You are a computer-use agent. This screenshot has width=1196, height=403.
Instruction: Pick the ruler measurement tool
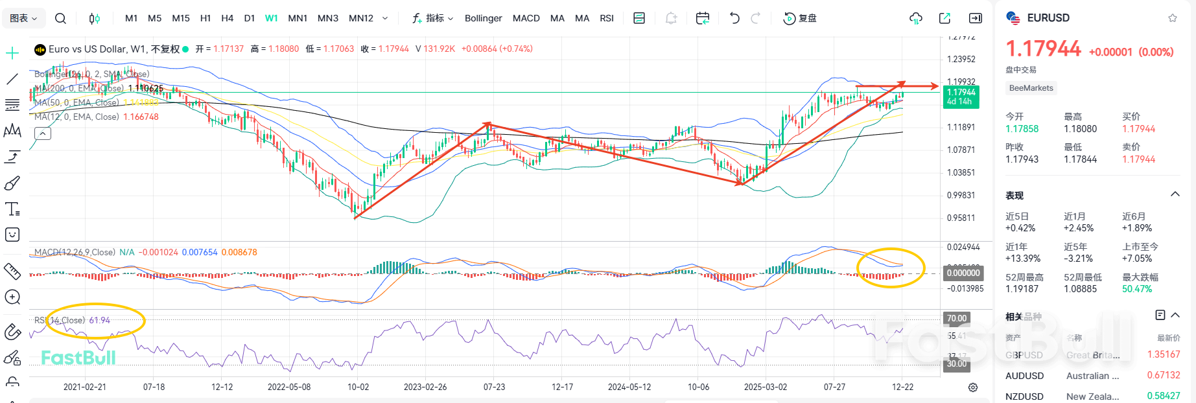click(x=12, y=271)
